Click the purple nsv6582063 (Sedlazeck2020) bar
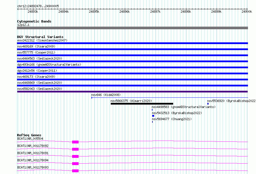Screen dimensions: 256x174 pos(132,92)
